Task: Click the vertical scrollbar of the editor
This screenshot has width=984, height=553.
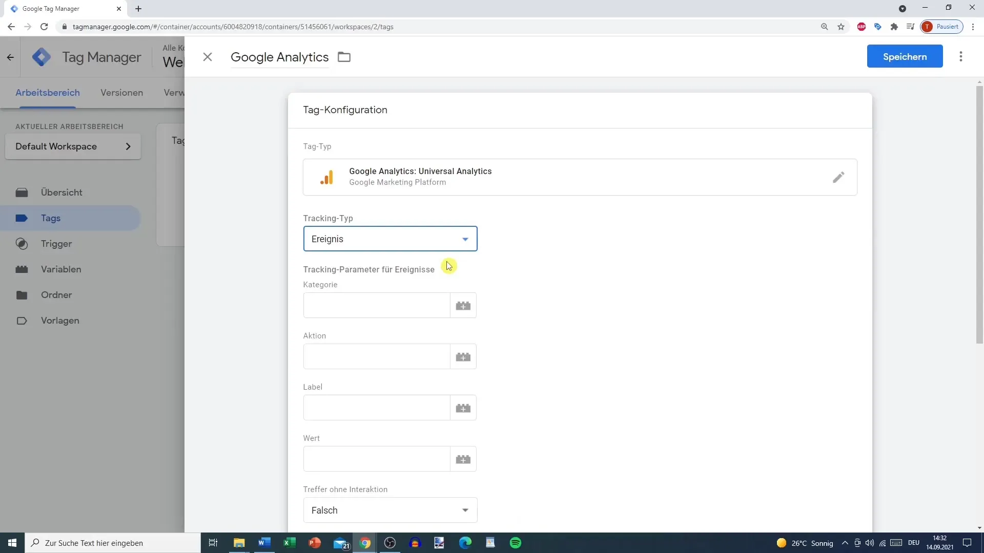Action: pos(979,215)
